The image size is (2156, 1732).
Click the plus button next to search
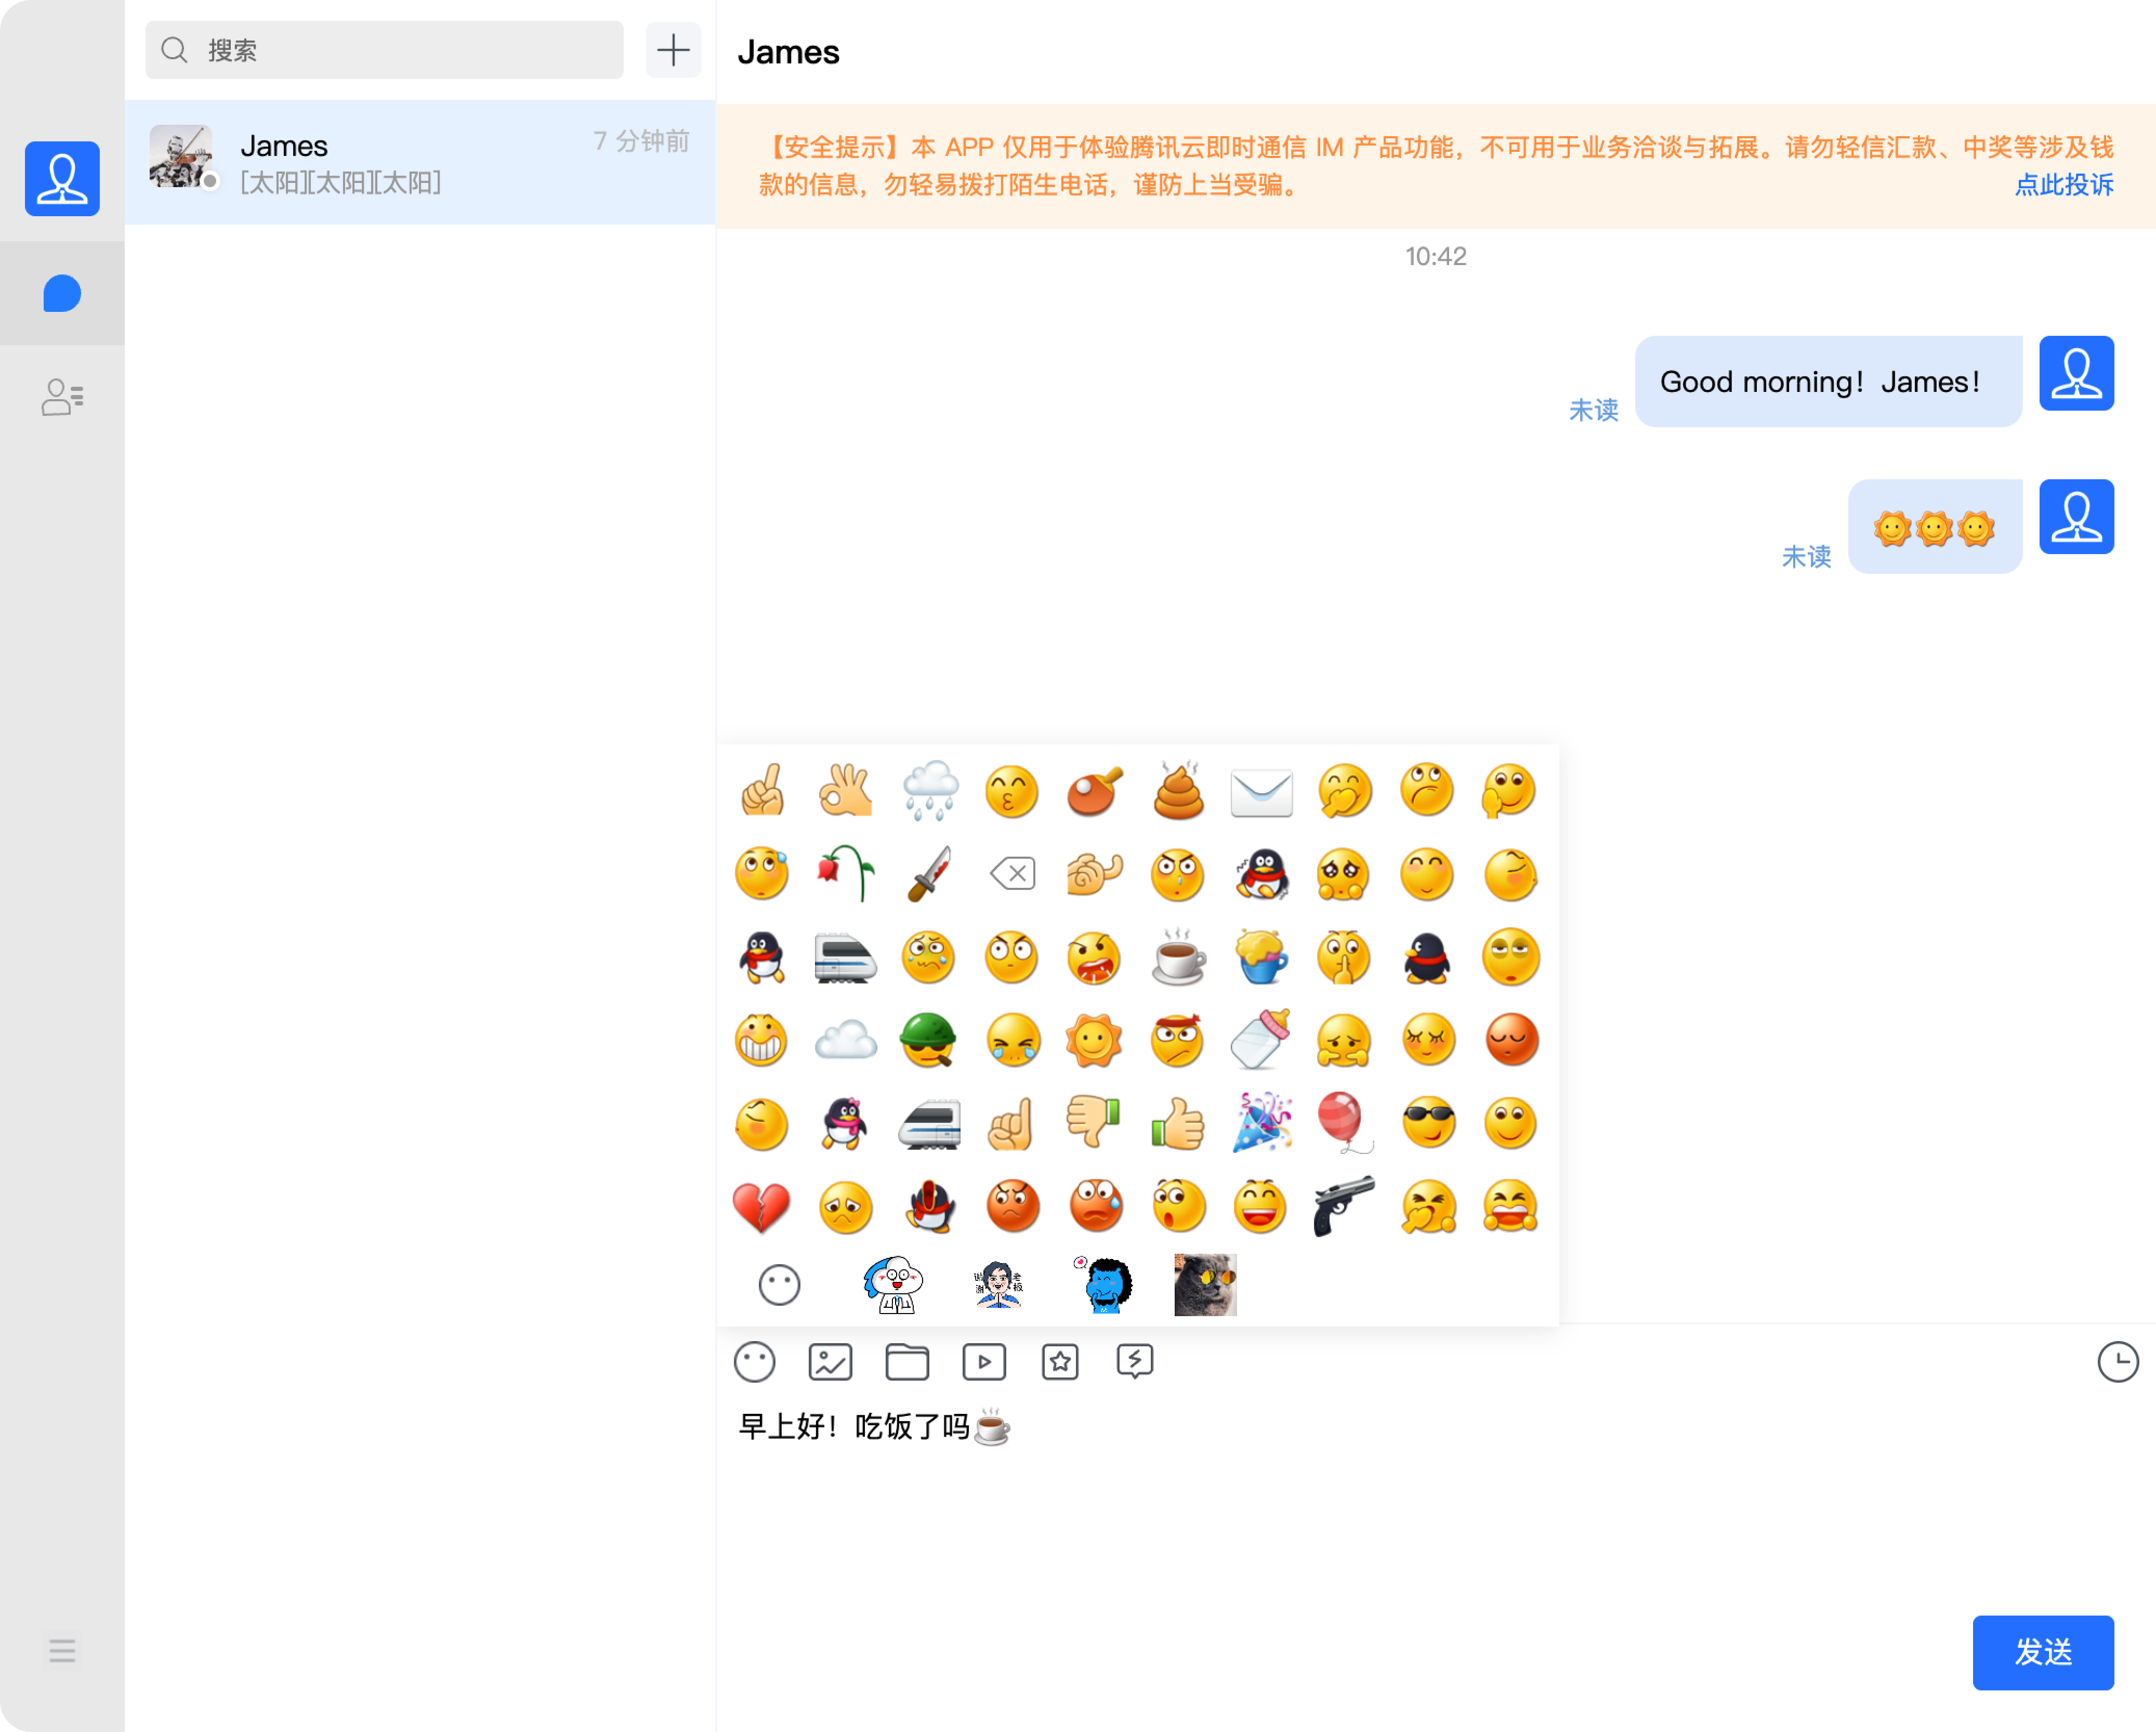point(673,50)
